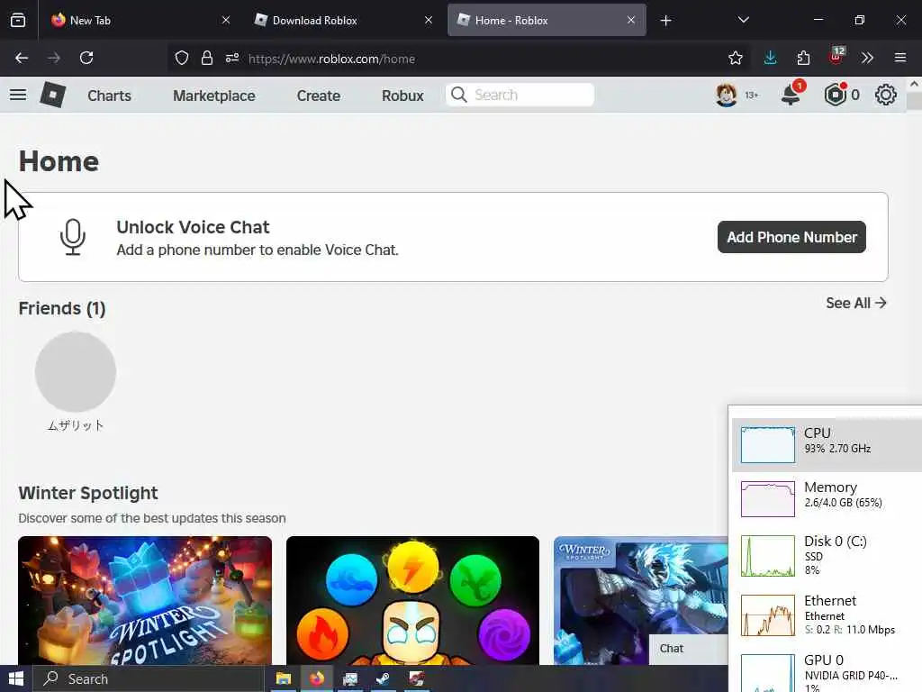
Task: Open the Roblox sidebar hamburger menu
Action: click(x=18, y=95)
